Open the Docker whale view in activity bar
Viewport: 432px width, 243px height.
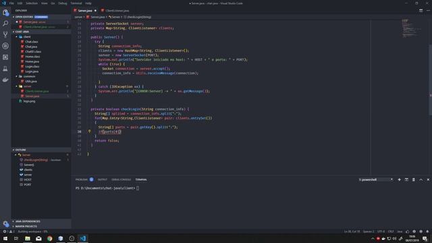click(x=5, y=80)
